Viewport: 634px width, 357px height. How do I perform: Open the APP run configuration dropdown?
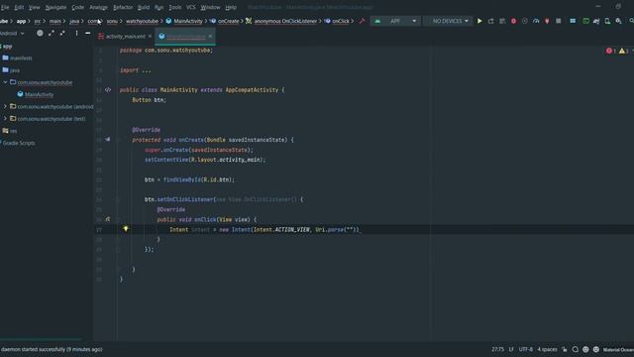click(395, 21)
